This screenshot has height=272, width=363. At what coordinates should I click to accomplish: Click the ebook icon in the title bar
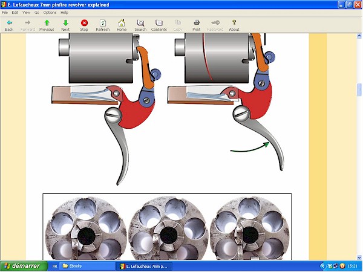click(4, 5)
